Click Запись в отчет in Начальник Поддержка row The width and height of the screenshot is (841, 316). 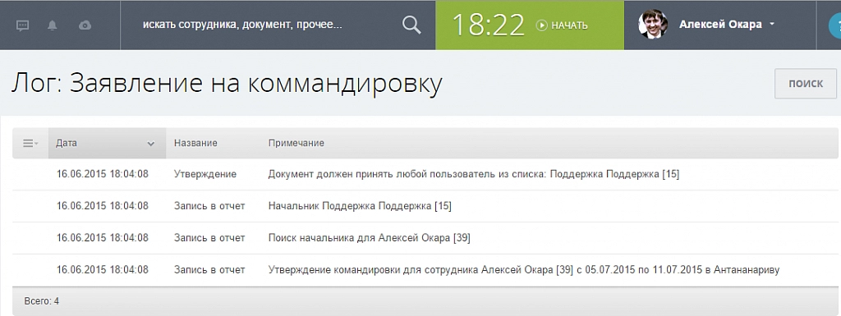(x=209, y=206)
